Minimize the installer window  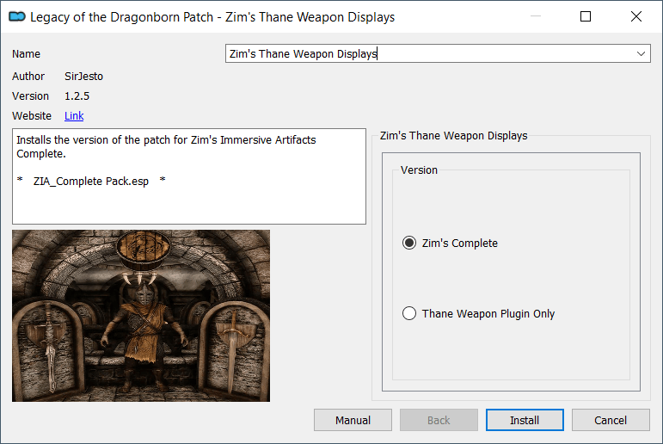pos(536,16)
